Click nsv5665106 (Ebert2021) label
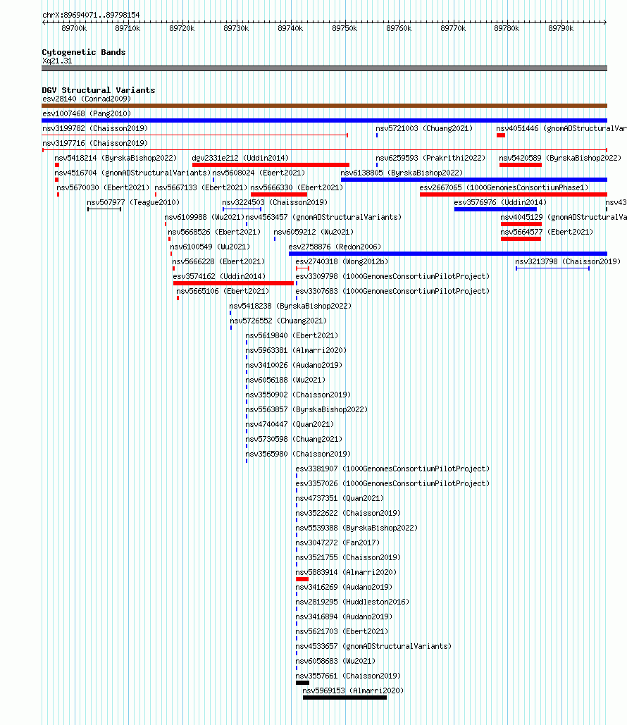The width and height of the screenshot is (627, 725). tap(223, 291)
